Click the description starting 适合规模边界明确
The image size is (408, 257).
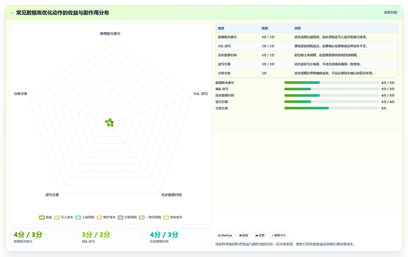[x=334, y=73]
